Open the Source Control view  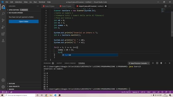tap(3, 20)
